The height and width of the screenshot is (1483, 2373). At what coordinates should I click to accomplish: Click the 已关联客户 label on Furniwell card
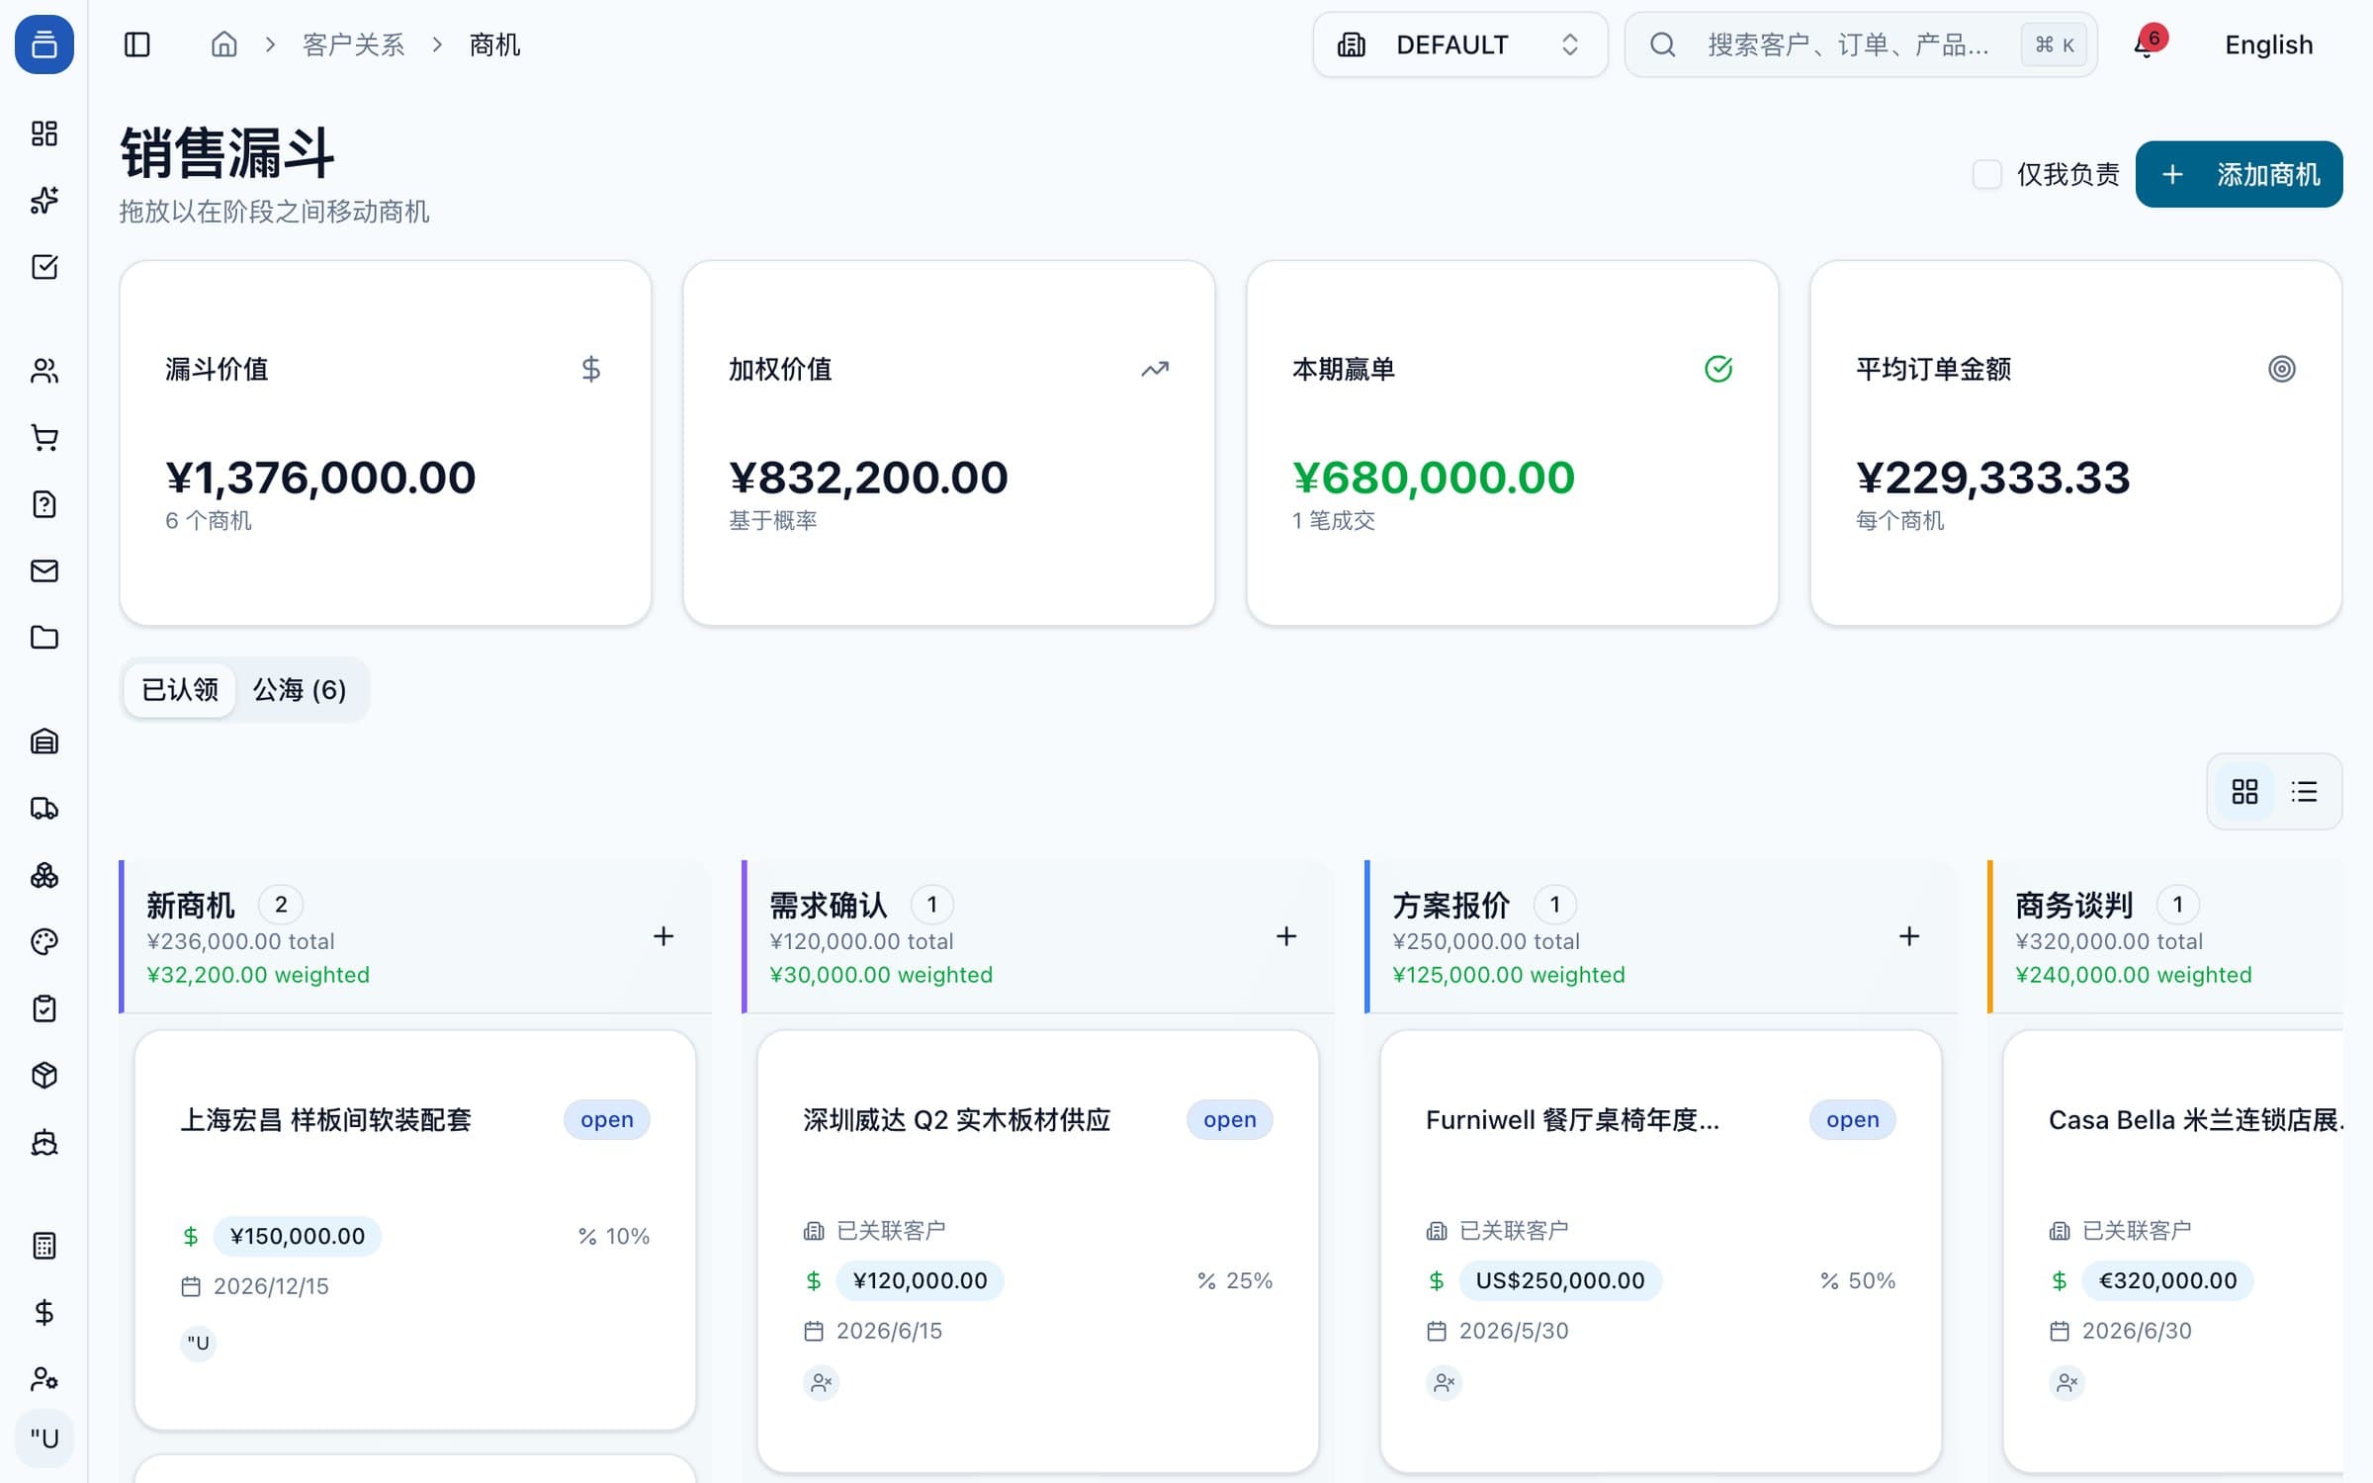(x=1514, y=1230)
